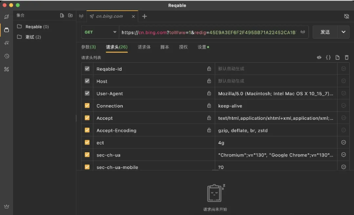Click lock icon on Reqable-Id row
354x215 pixels.
[x=209, y=69]
